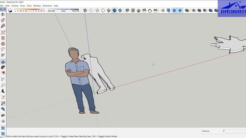Viewport: 246px width, 138px height.
Task: Select the Eraser tool
Action: [3, 20]
